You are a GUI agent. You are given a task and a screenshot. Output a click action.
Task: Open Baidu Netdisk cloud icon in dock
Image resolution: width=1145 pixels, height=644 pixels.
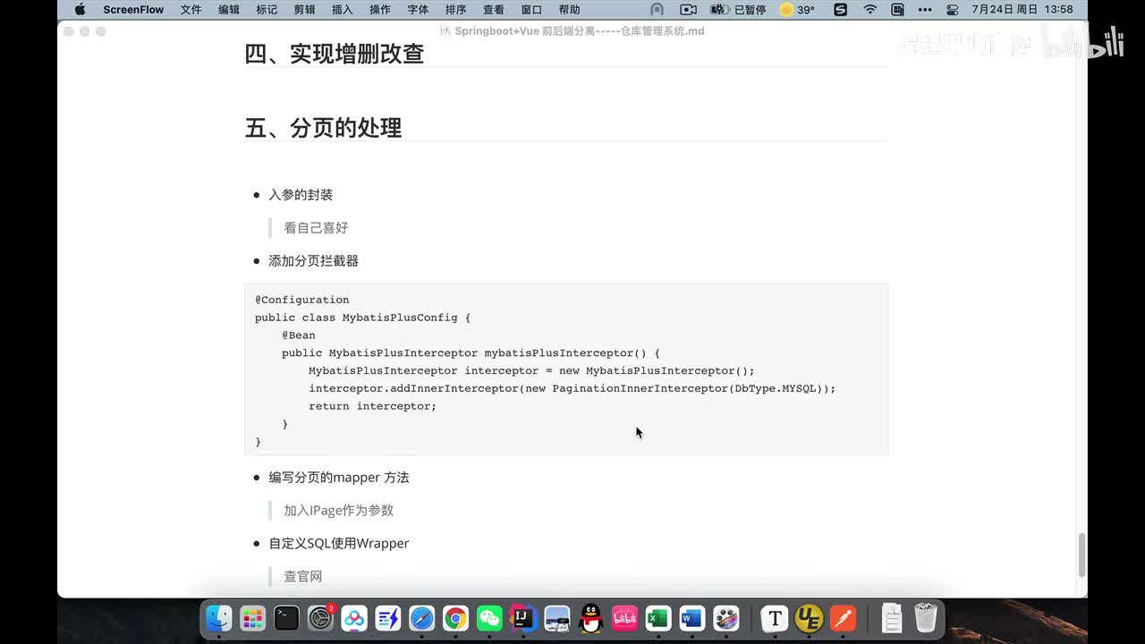coord(354,618)
